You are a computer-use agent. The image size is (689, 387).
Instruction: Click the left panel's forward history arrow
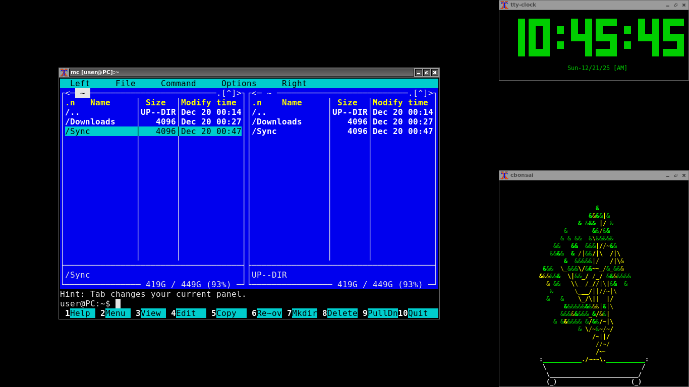click(x=239, y=93)
